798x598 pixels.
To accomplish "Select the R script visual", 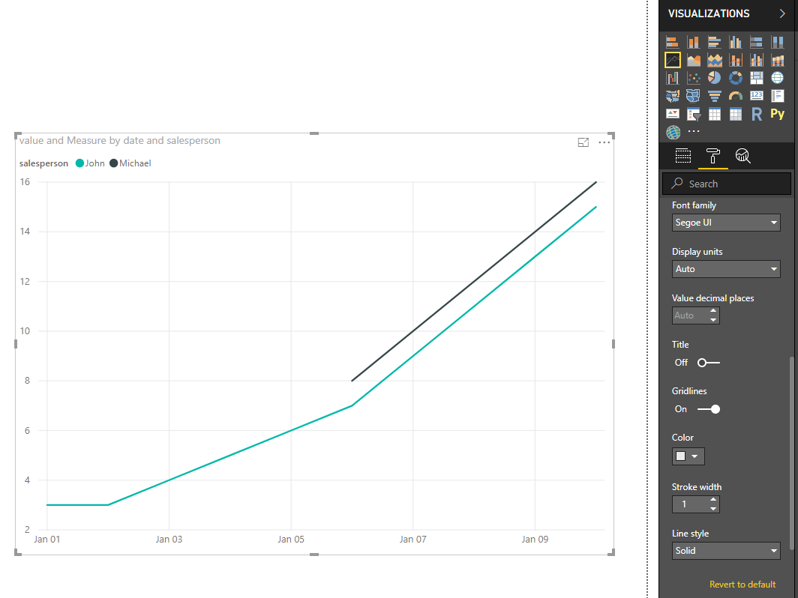I will (757, 114).
